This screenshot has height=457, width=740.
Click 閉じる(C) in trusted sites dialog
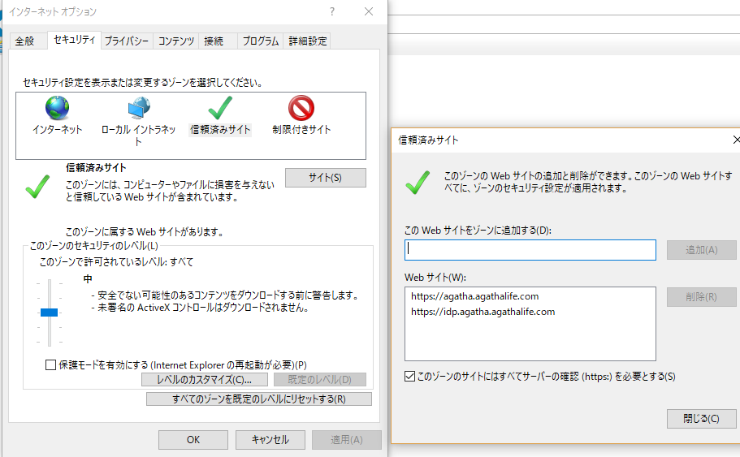click(701, 419)
